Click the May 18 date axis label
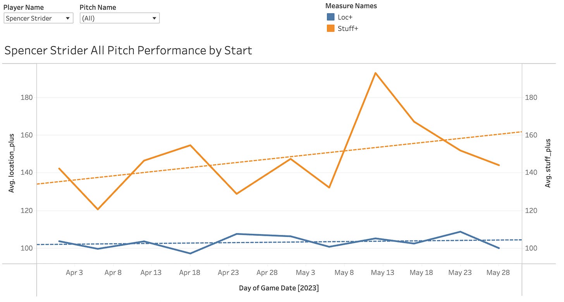This screenshot has width=564, height=302. coord(421,273)
